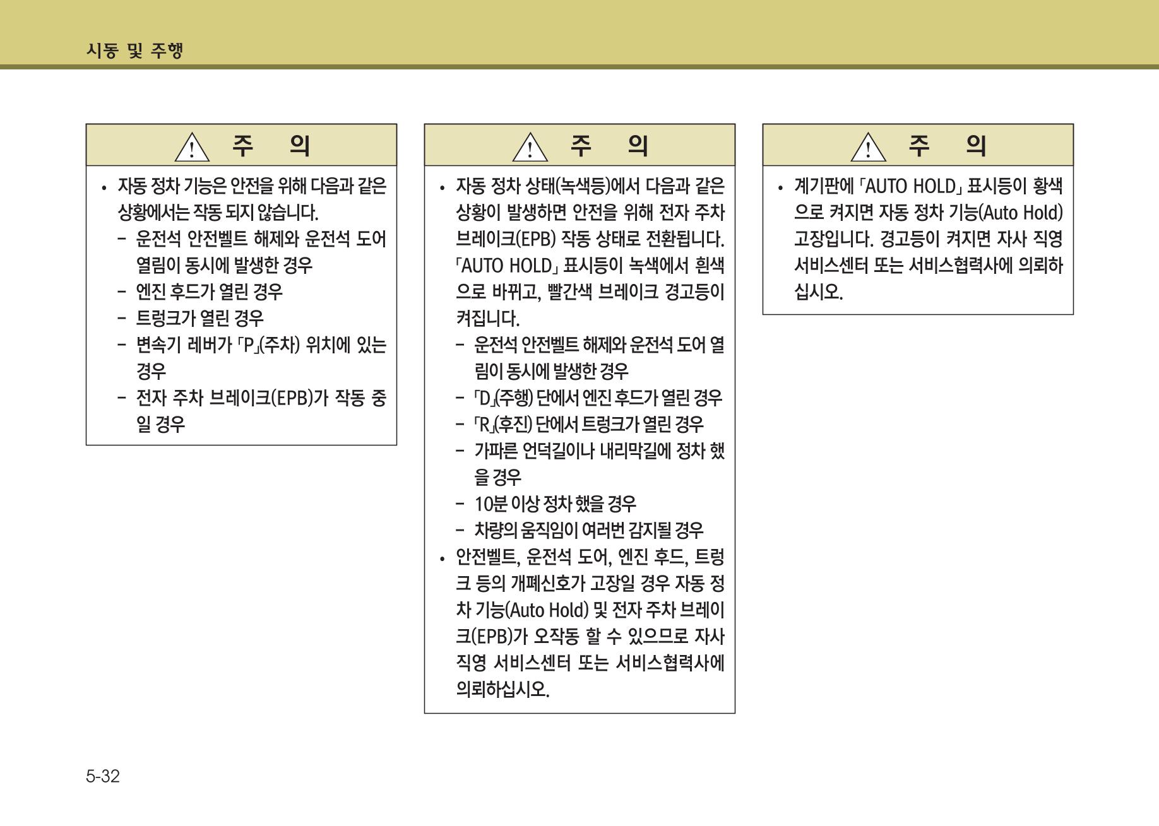This screenshot has height=826, width=1159.
Task: Click the line '으로 바뀌고, 빨간색 브레이크 경고등이'
Action: 590,292
